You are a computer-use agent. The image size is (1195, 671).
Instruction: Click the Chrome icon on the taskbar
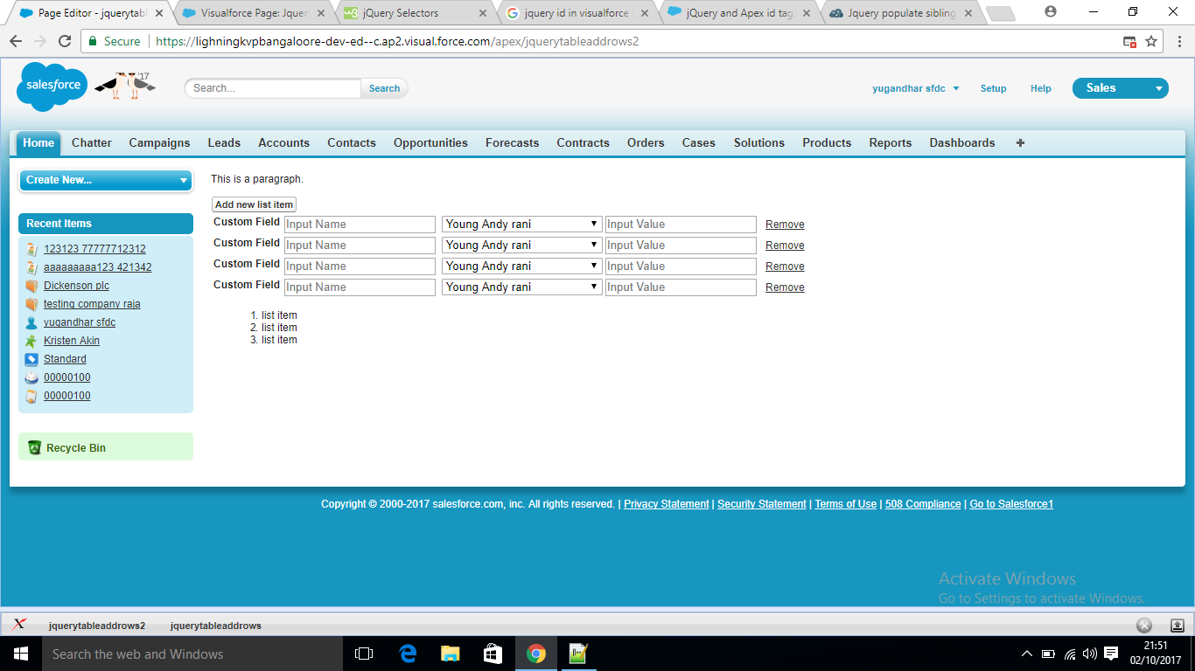[536, 654]
